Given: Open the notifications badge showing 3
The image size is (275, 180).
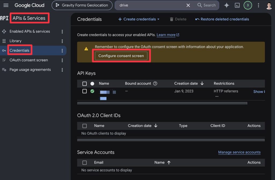Looking at the screenshot, I should pos(248,5).
